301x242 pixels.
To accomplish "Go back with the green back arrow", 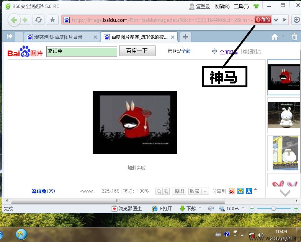I will tap(14, 20).
